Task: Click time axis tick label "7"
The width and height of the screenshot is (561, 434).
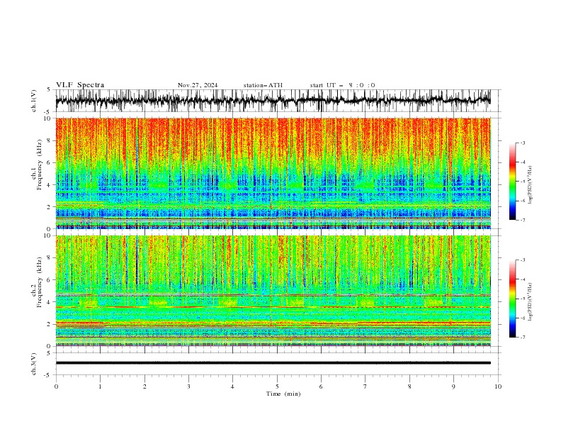Action: 365,386
